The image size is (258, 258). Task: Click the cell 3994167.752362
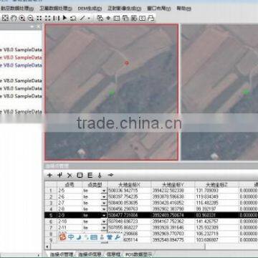[173, 221]
